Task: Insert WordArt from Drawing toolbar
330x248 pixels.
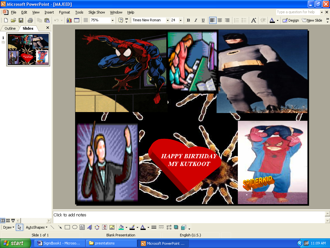Action: (90, 227)
